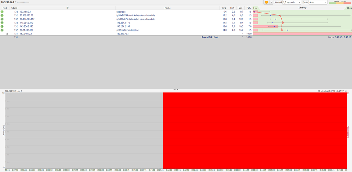The image size is (352, 172).
Task: Select the 80.81.193.162 IP cell
Action: [x=26, y=30]
